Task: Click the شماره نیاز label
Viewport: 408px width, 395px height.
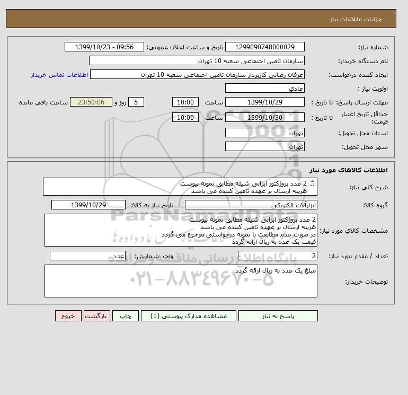Action: [x=373, y=47]
